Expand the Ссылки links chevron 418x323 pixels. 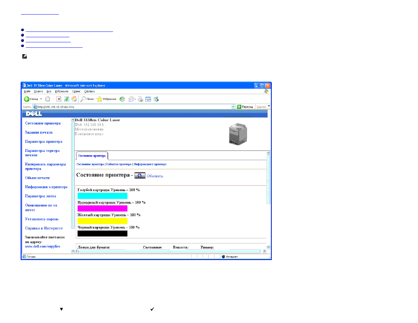tap(269, 106)
